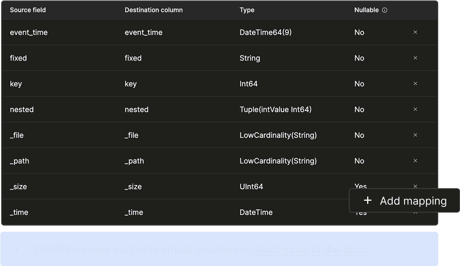Image resolution: width=460 pixels, height=266 pixels.
Task: Toggle Nullable value No for fixed row
Action: point(359,58)
